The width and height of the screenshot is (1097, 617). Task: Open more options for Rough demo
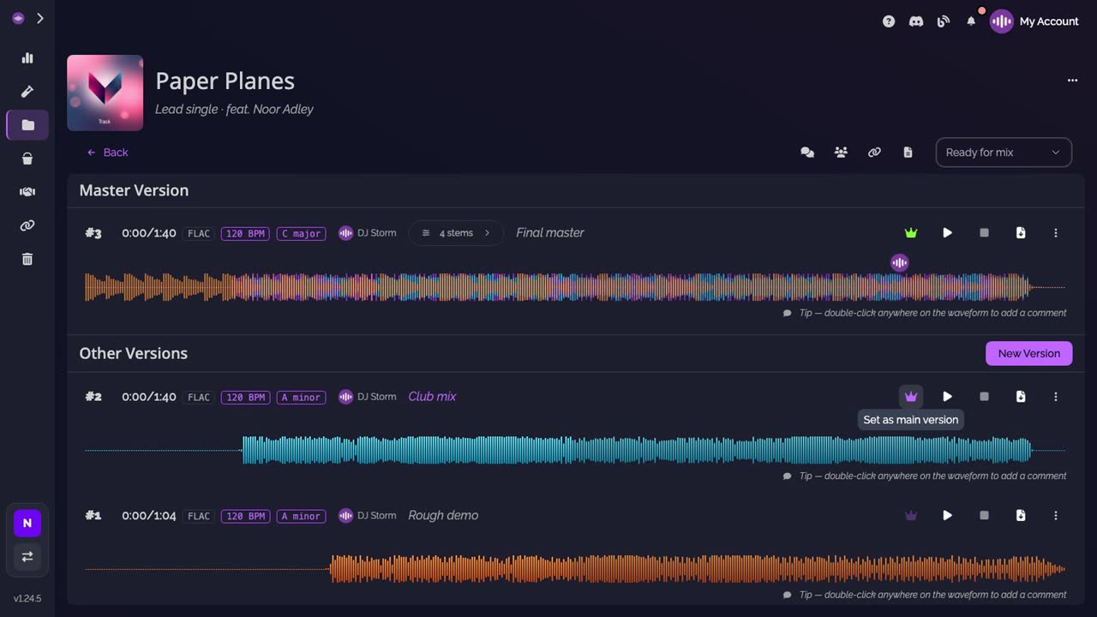click(1056, 516)
